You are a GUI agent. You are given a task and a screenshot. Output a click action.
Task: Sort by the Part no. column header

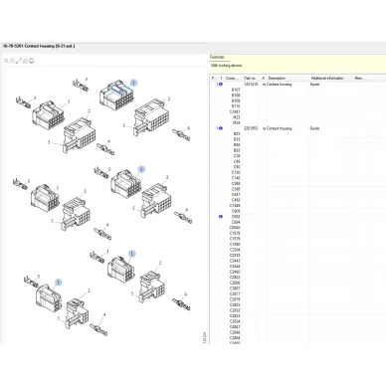(x=250, y=78)
